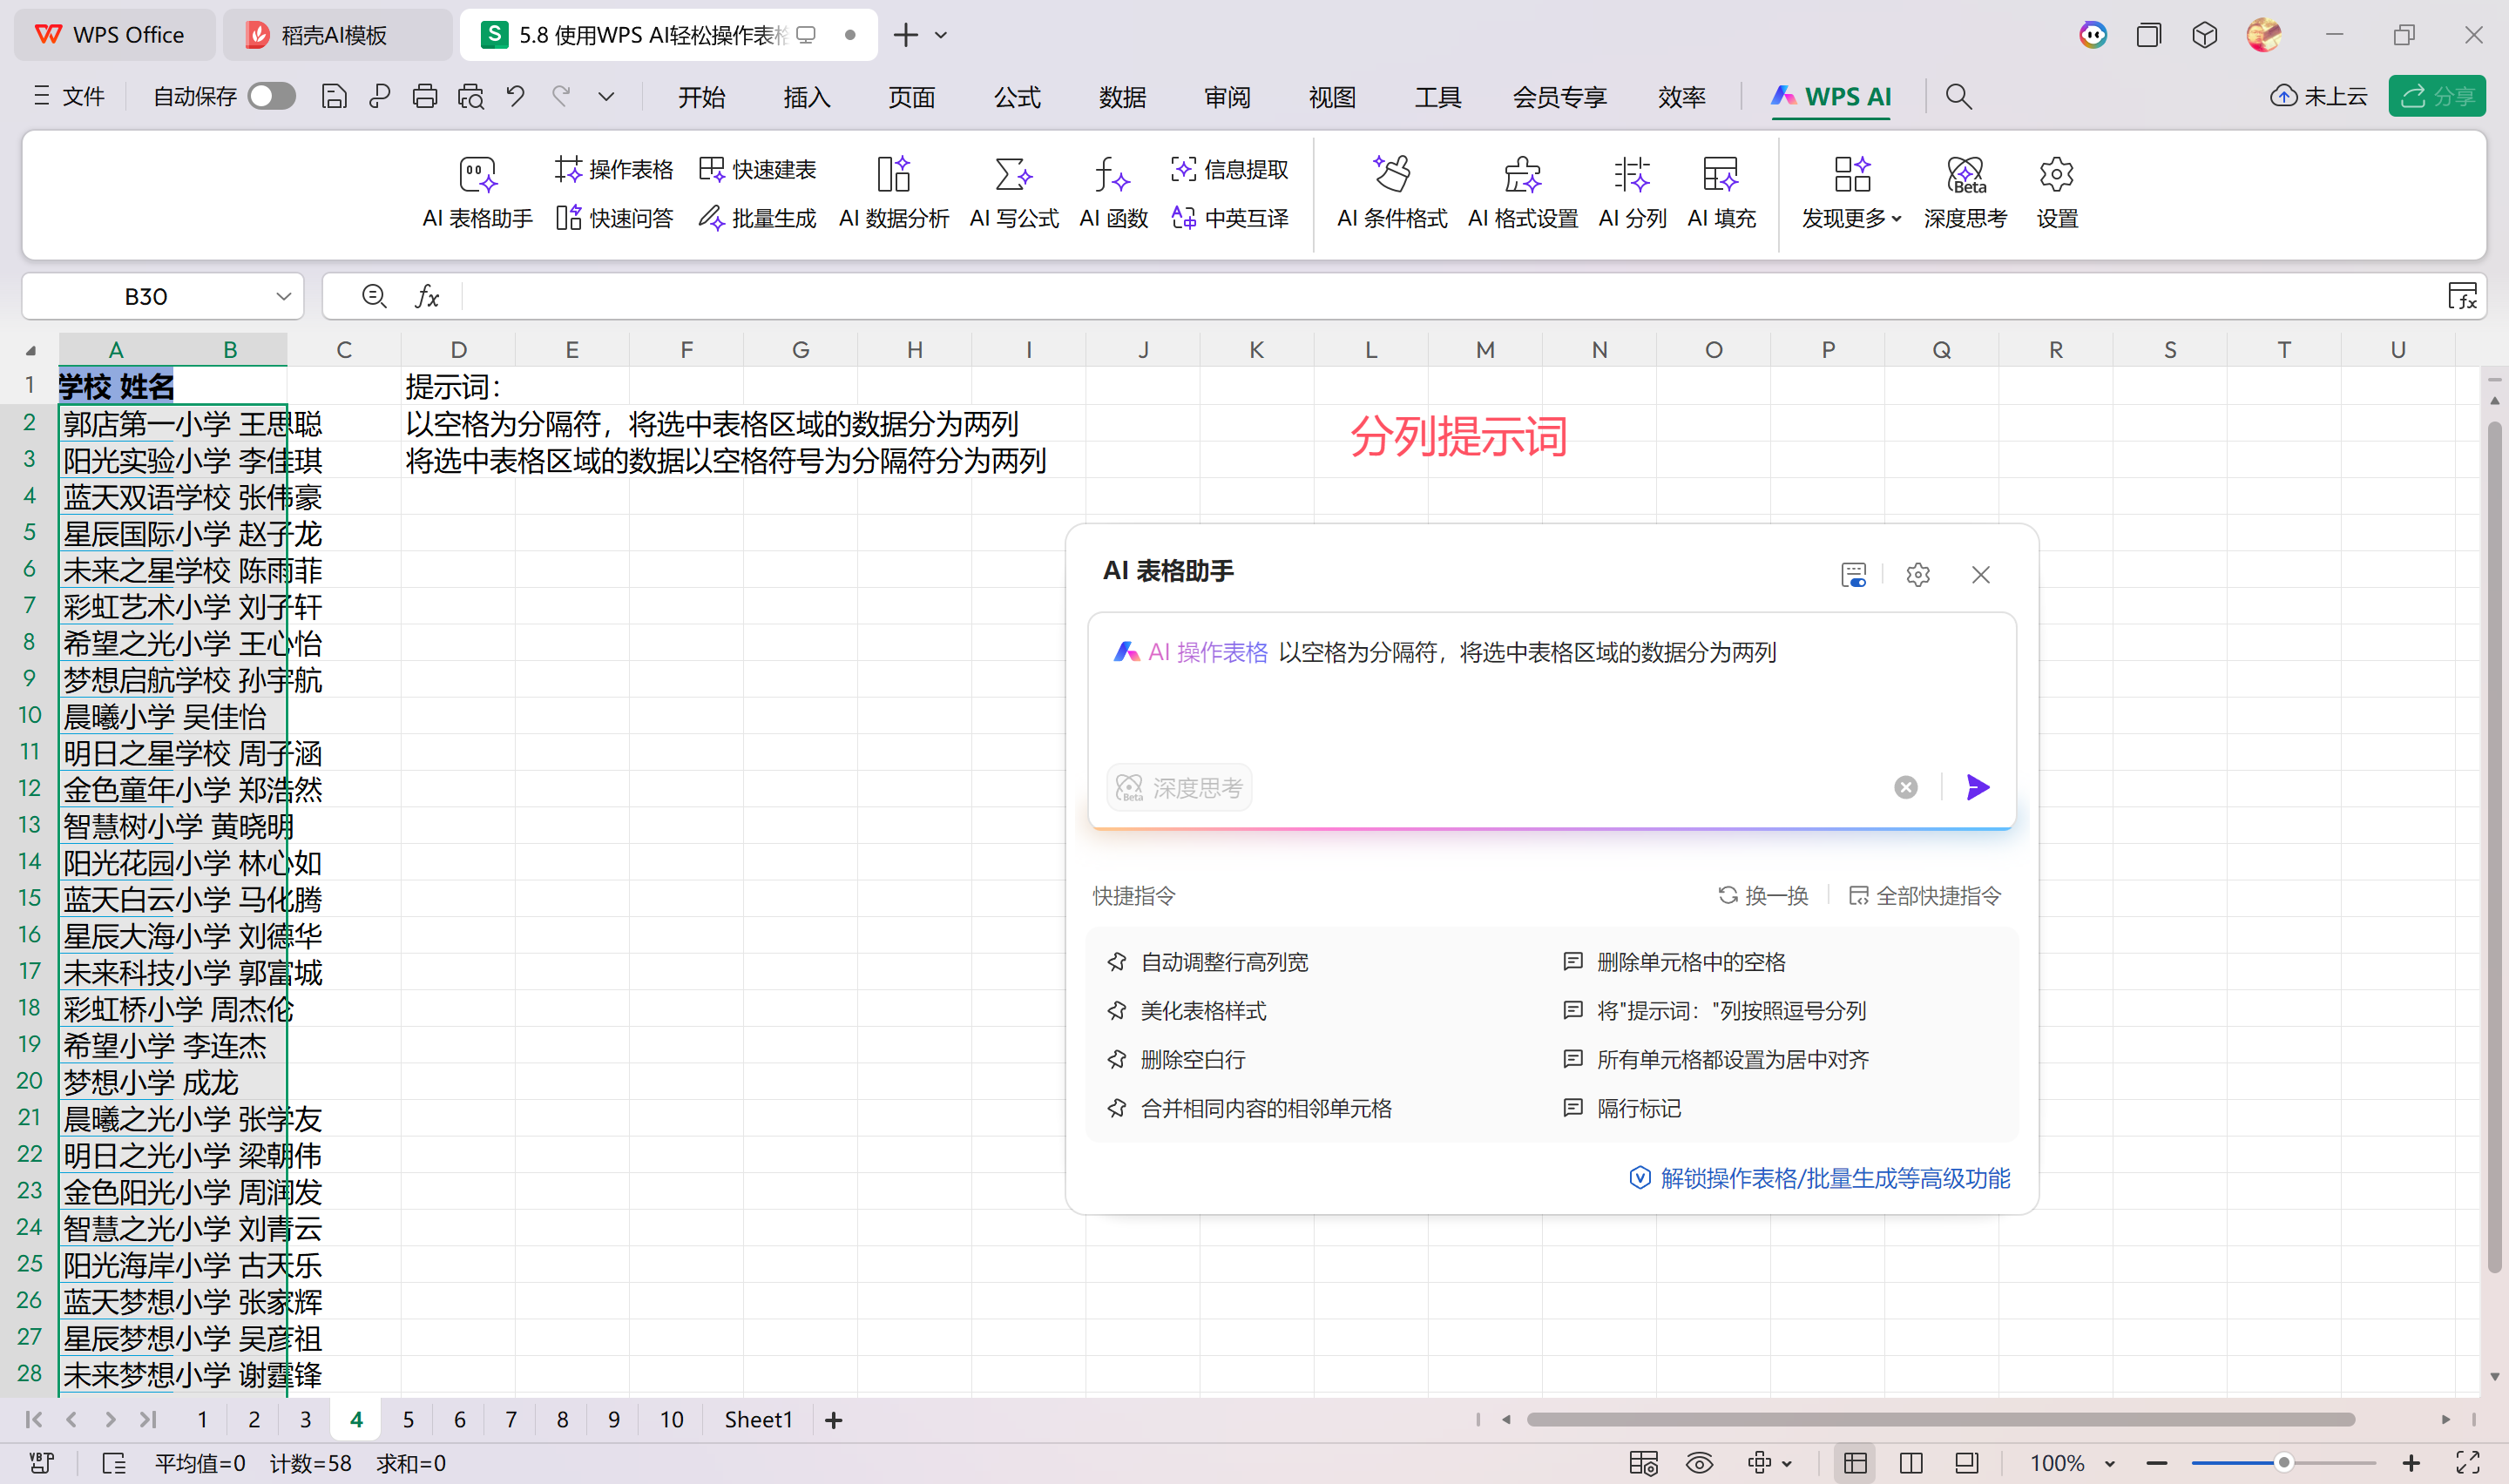
Task: Click 换一换 to refresh shortcuts
Action: coord(1762,895)
